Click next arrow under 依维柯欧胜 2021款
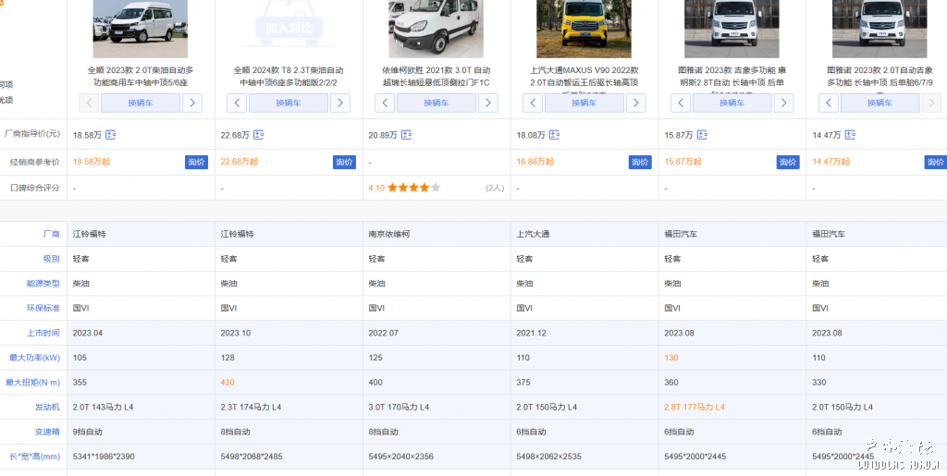The height and width of the screenshot is (476, 947). (x=488, y=104)
